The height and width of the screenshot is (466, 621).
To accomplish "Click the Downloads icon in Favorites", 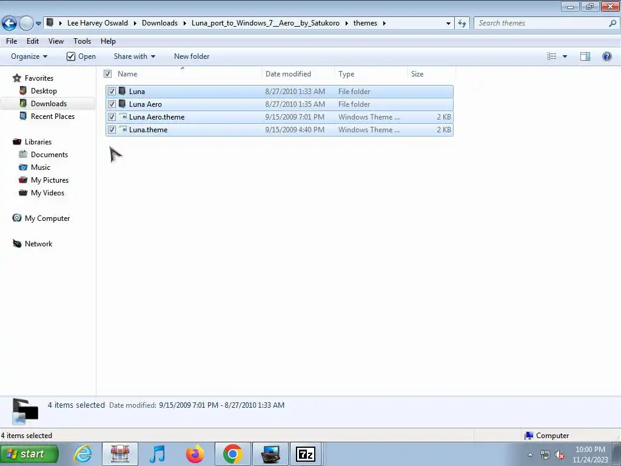I will pos(23,103).
